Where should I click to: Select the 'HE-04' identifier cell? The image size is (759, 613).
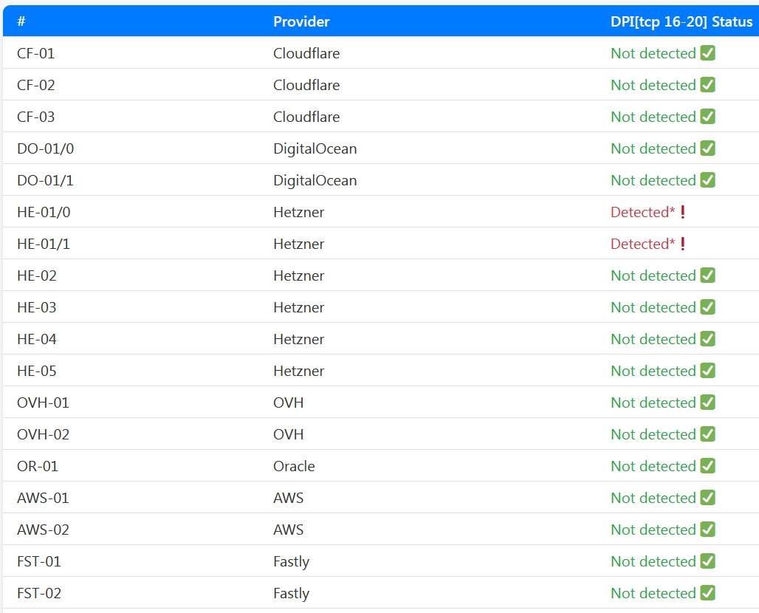click(37, 340)
